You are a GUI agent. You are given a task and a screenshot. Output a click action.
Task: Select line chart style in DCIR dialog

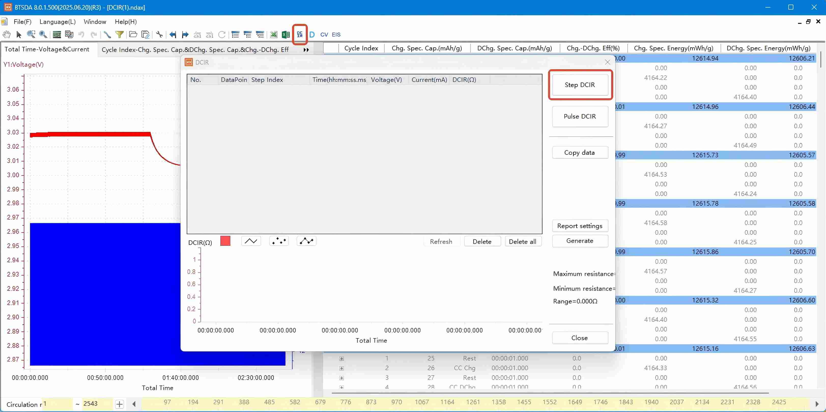(x=251, y=241)
